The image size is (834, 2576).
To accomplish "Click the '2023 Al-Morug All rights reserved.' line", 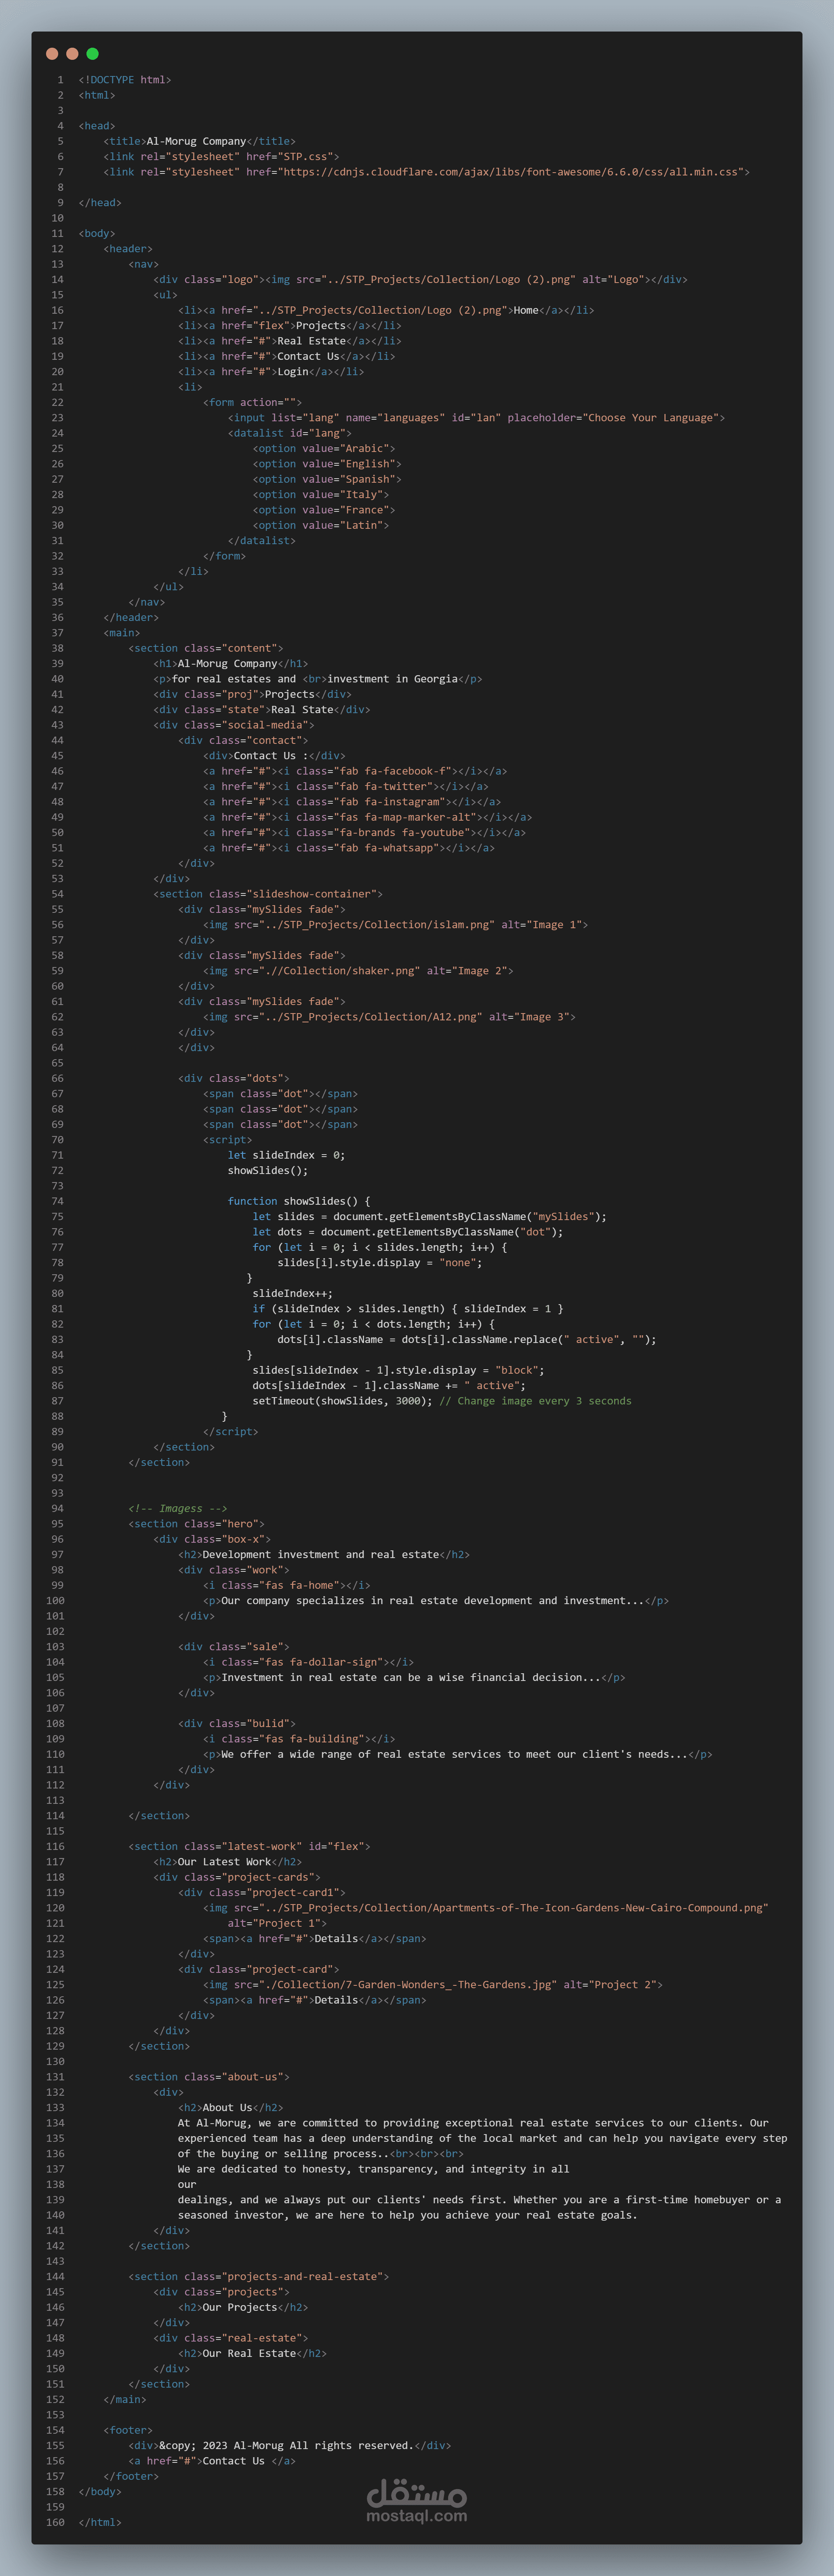I will [290, 2446].
